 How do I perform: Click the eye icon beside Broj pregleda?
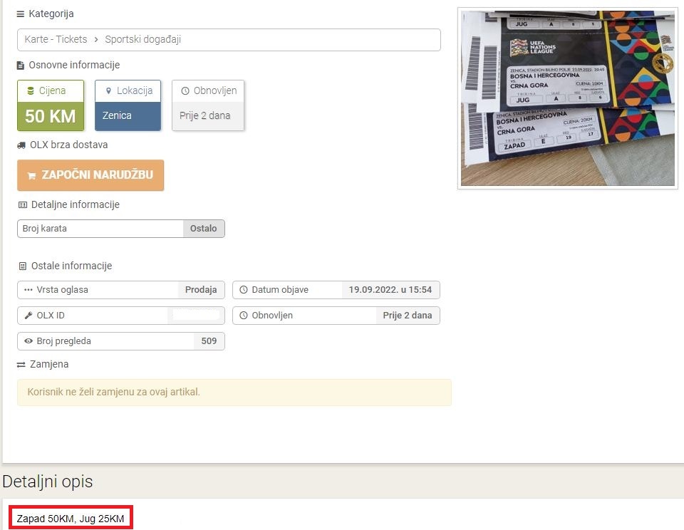coord(28,341)
